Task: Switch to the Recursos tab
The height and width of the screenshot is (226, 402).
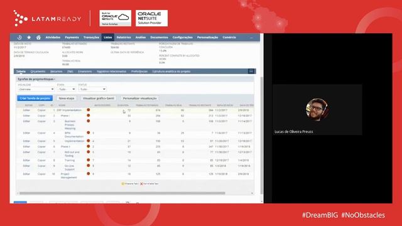Action: 56,72
